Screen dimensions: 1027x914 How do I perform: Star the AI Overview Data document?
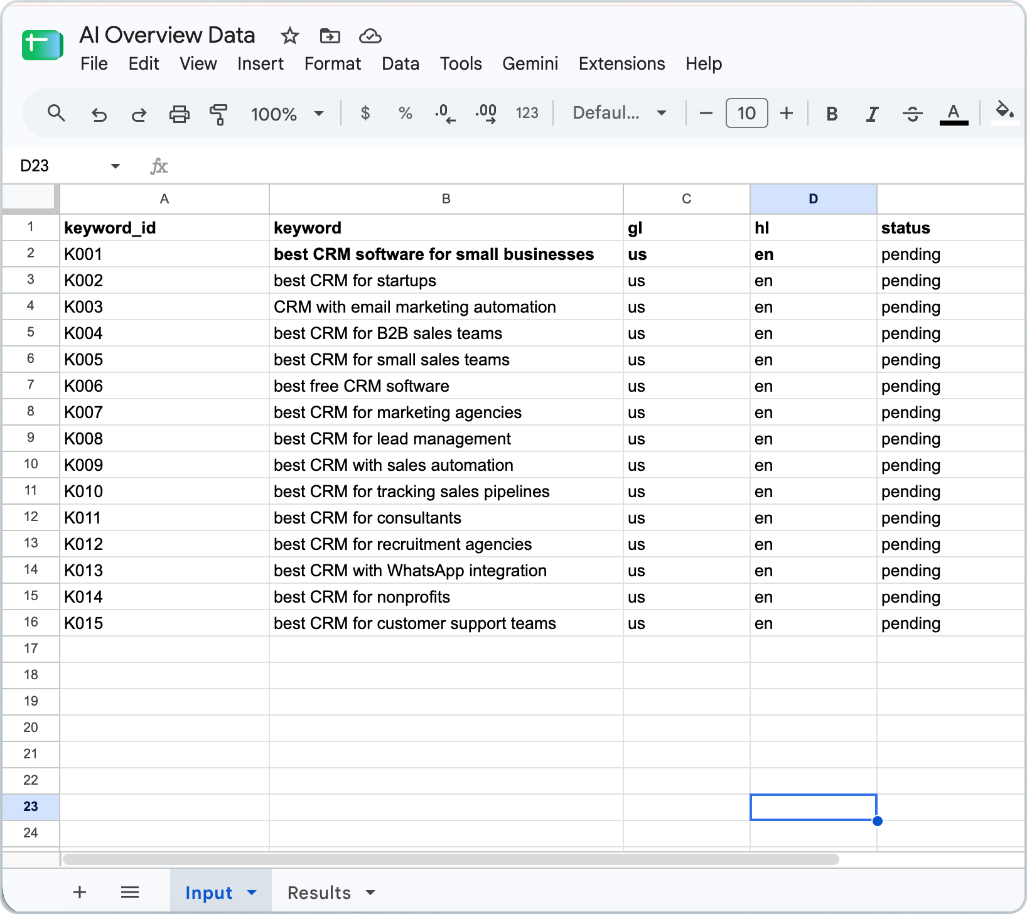click(x=289, y=36)
